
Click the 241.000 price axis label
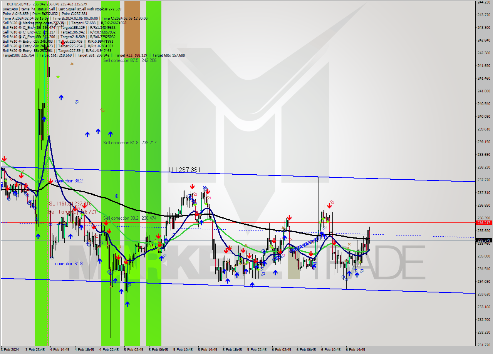tap(483, 91)
